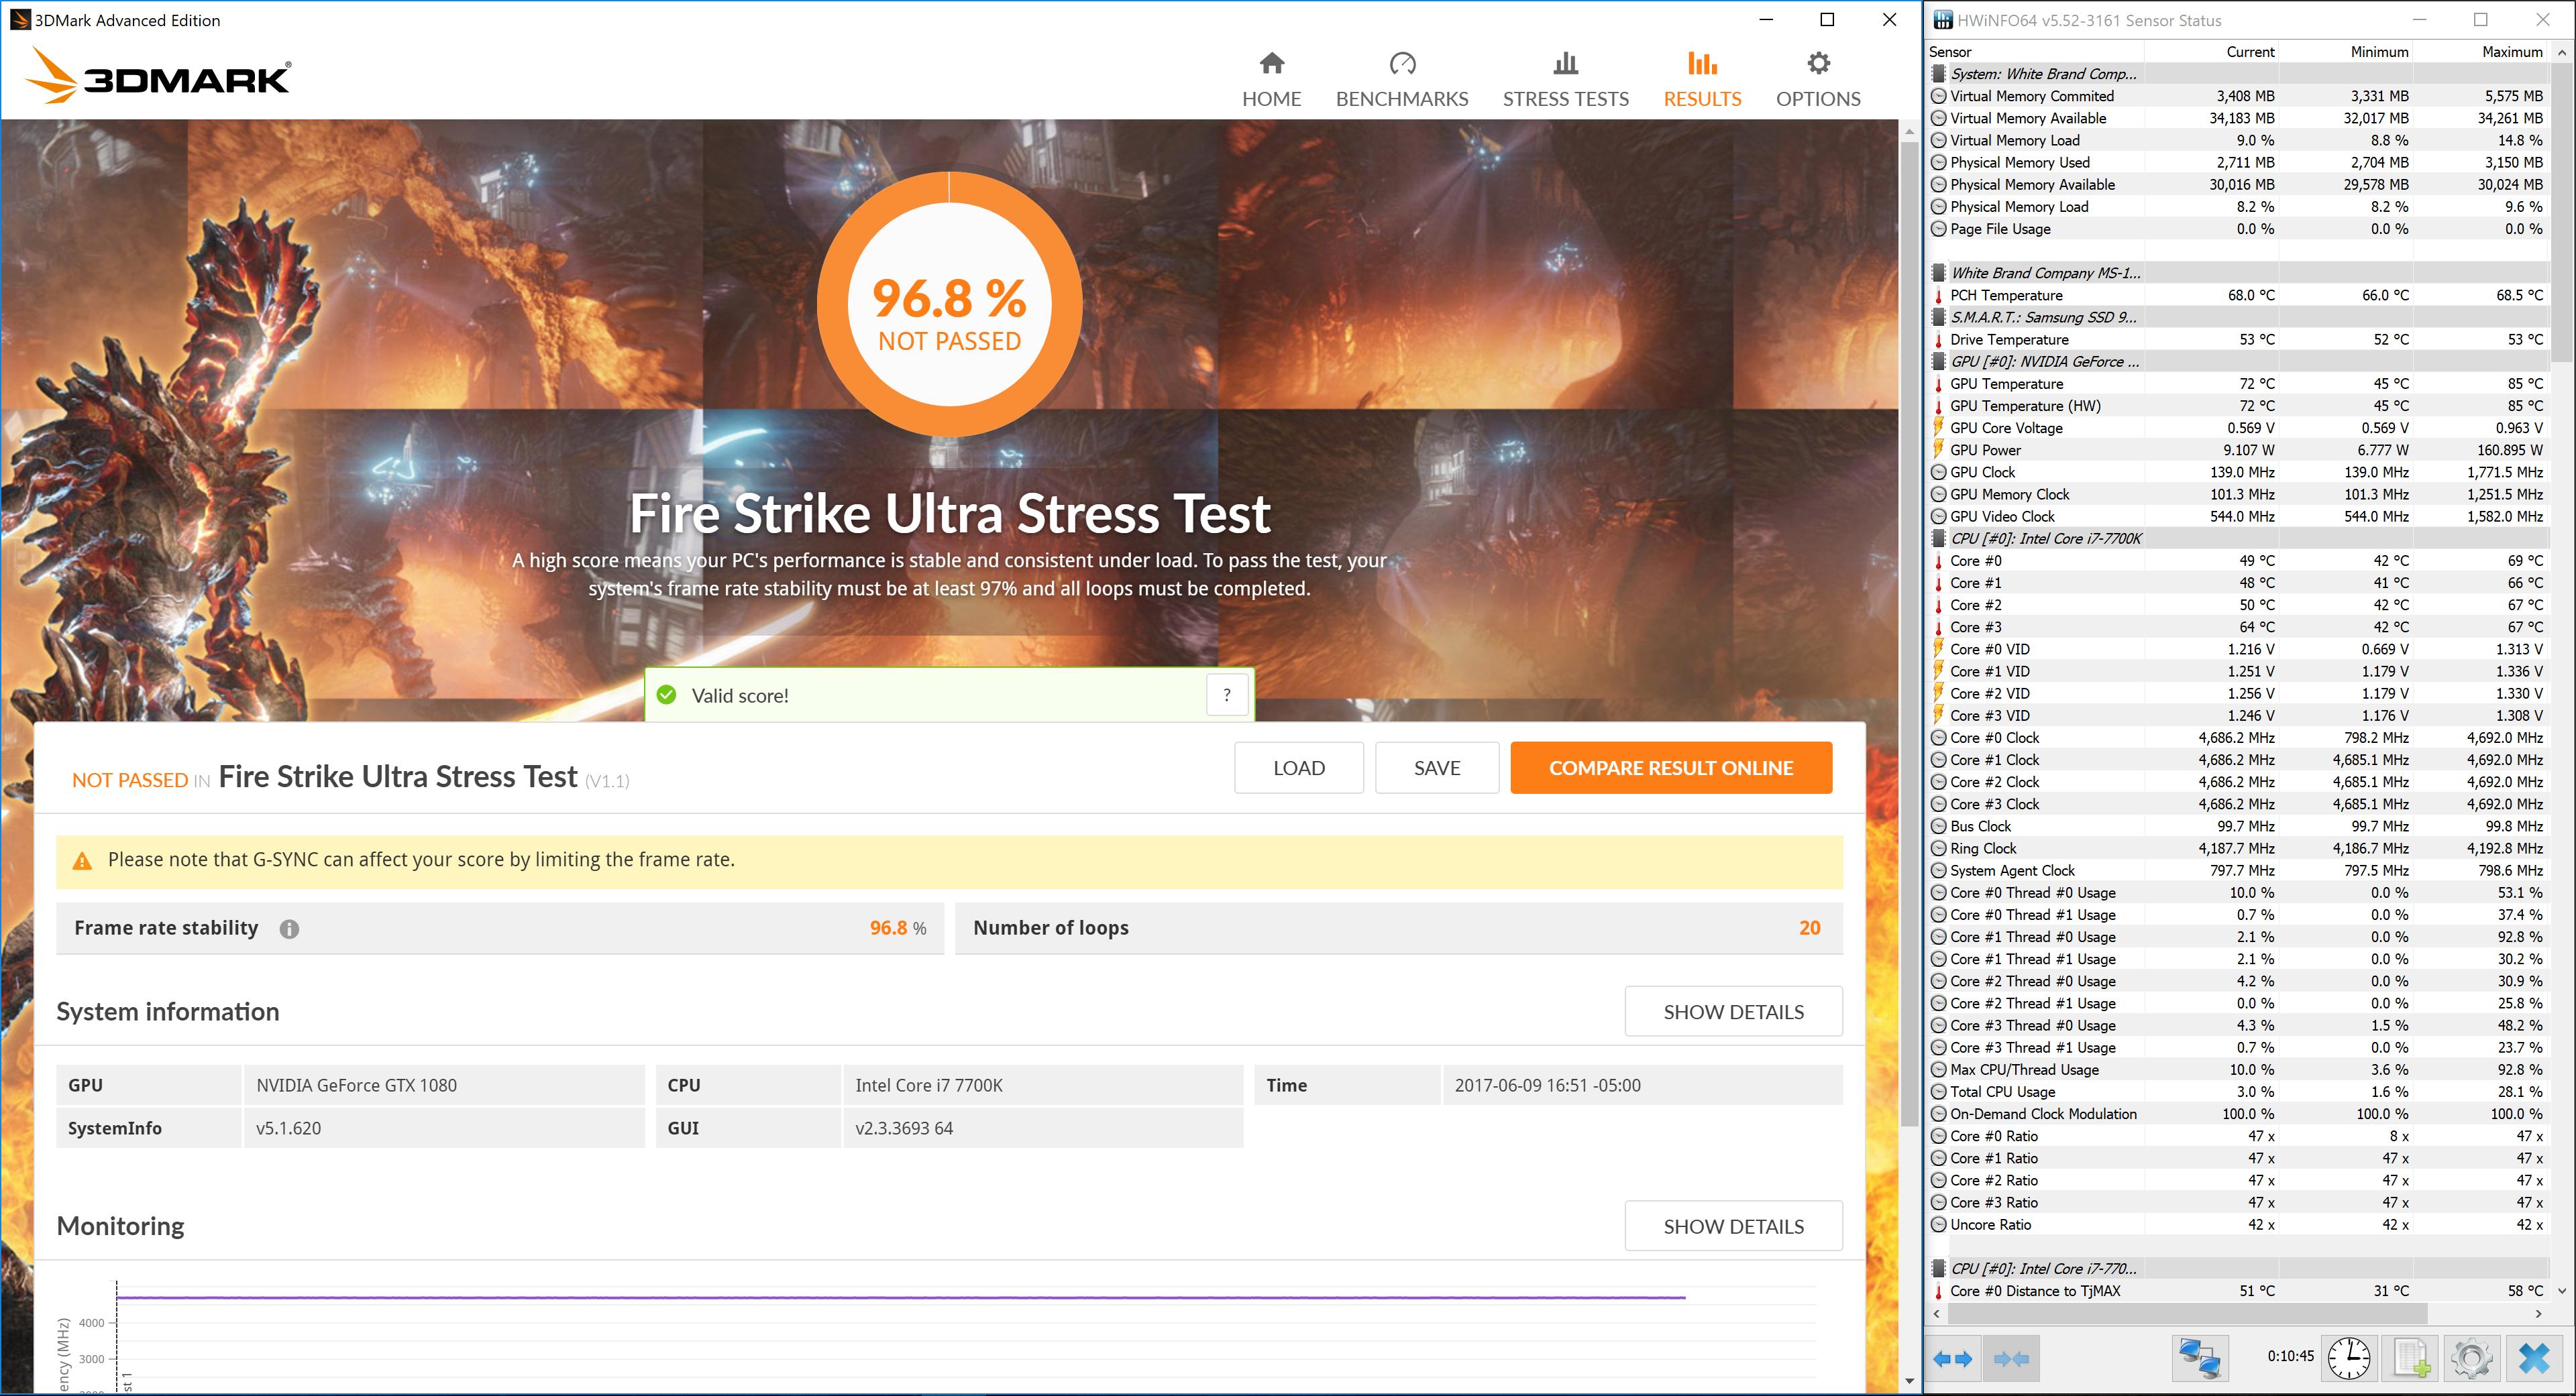Click the frame rate stability info icon

pyautogui.click(x=289, y=929)
